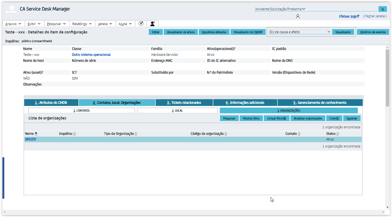The image size is (392, 217).
Task: Sort list by Inquilino column arrow
Action: (75, 134)
